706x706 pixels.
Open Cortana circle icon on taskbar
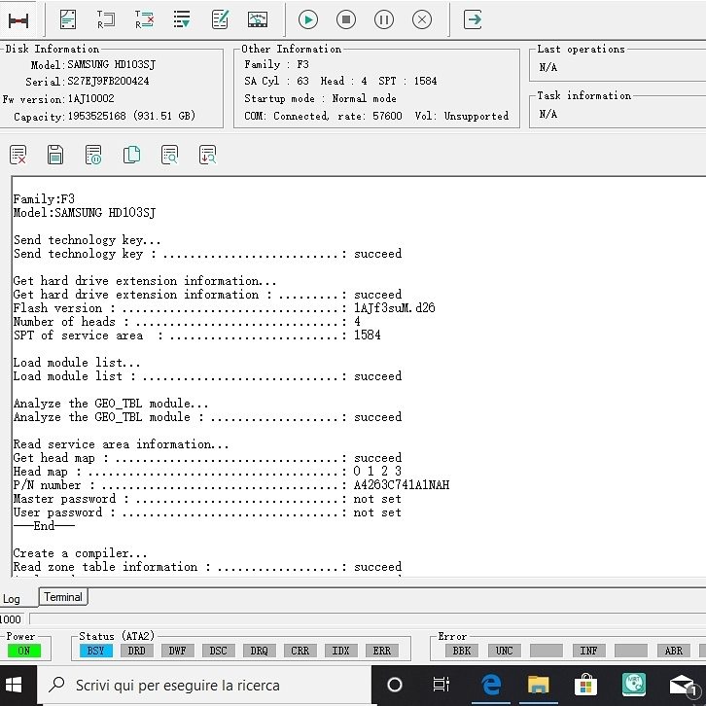click(x=395, y=686)
